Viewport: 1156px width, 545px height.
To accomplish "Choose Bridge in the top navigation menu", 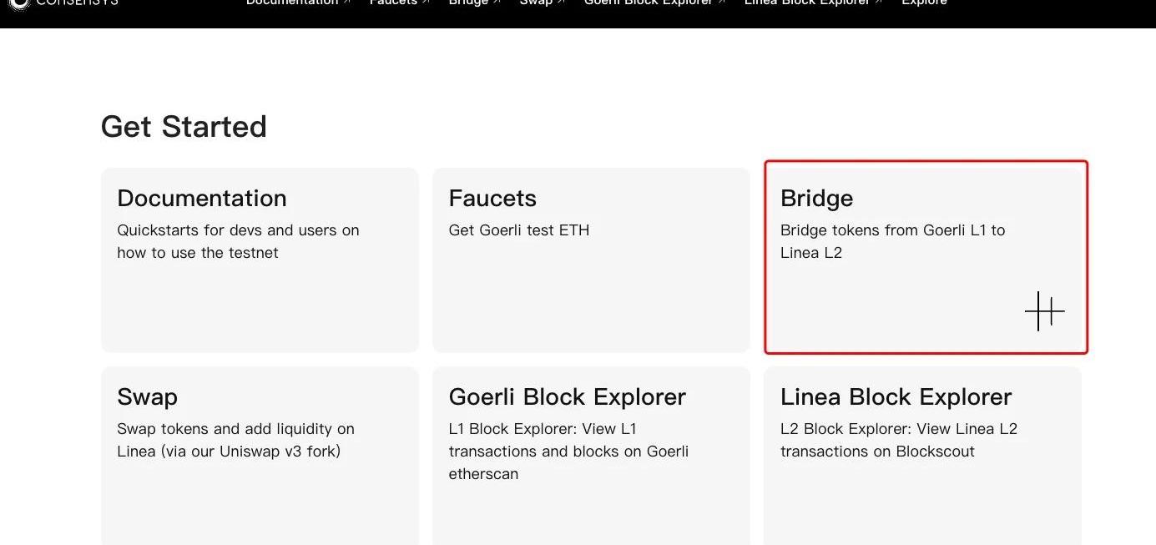I will pyautogui.click(x=468, y=3).
